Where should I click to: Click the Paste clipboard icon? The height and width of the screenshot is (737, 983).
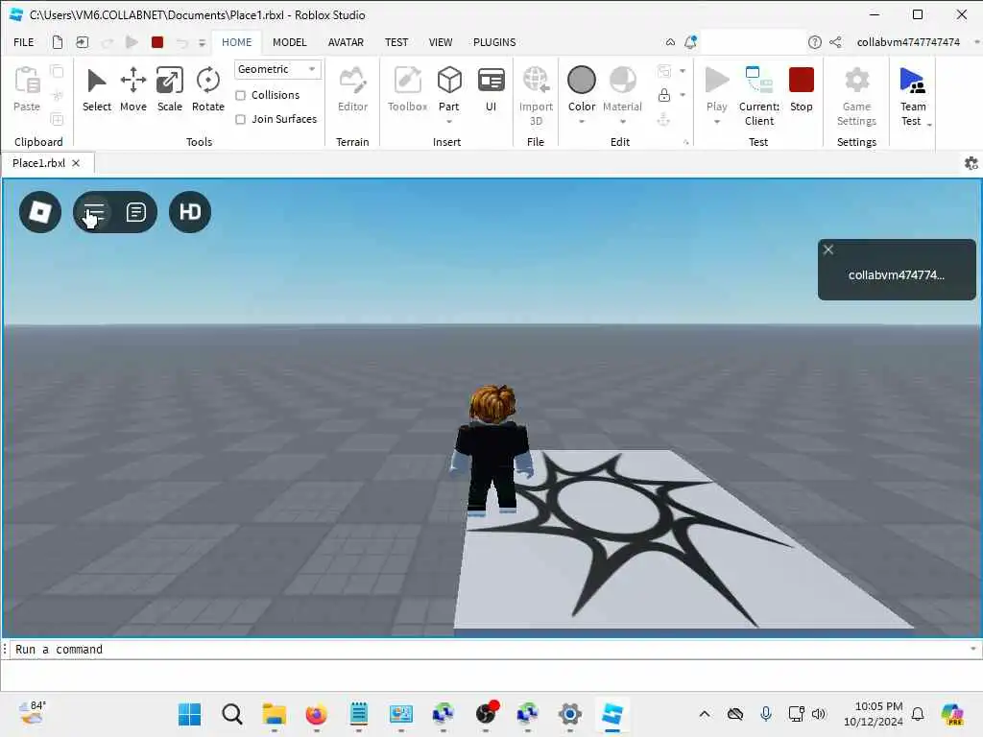point(27,81)
